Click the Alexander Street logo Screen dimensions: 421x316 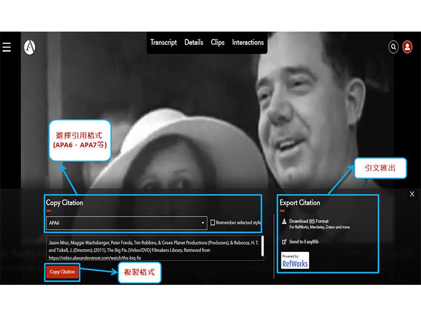tap(30, 47)
